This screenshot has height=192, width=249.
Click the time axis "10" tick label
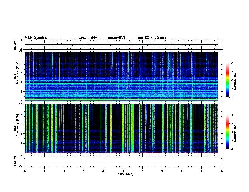(221, 171)
